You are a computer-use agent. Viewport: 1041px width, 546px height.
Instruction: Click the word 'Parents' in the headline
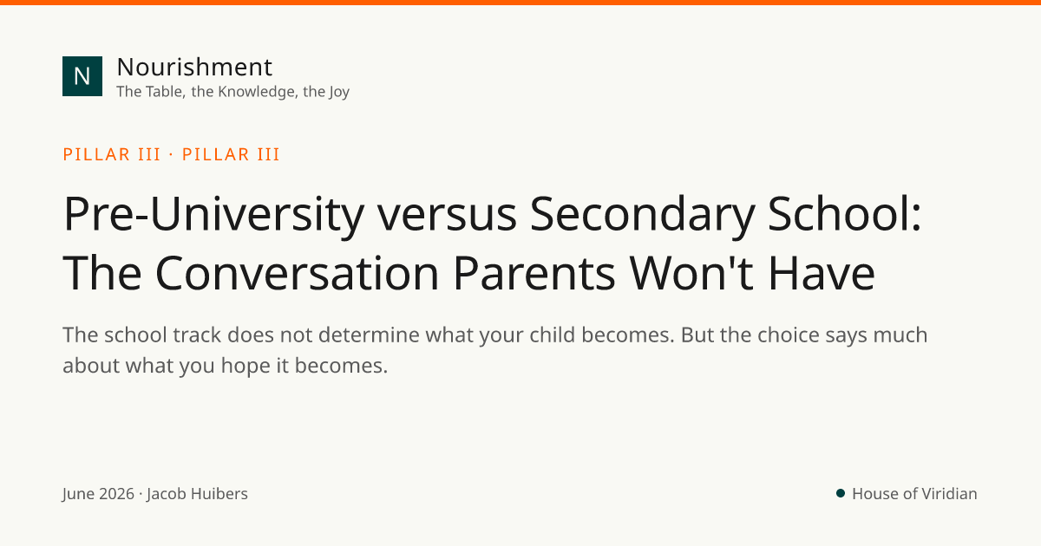534,273
